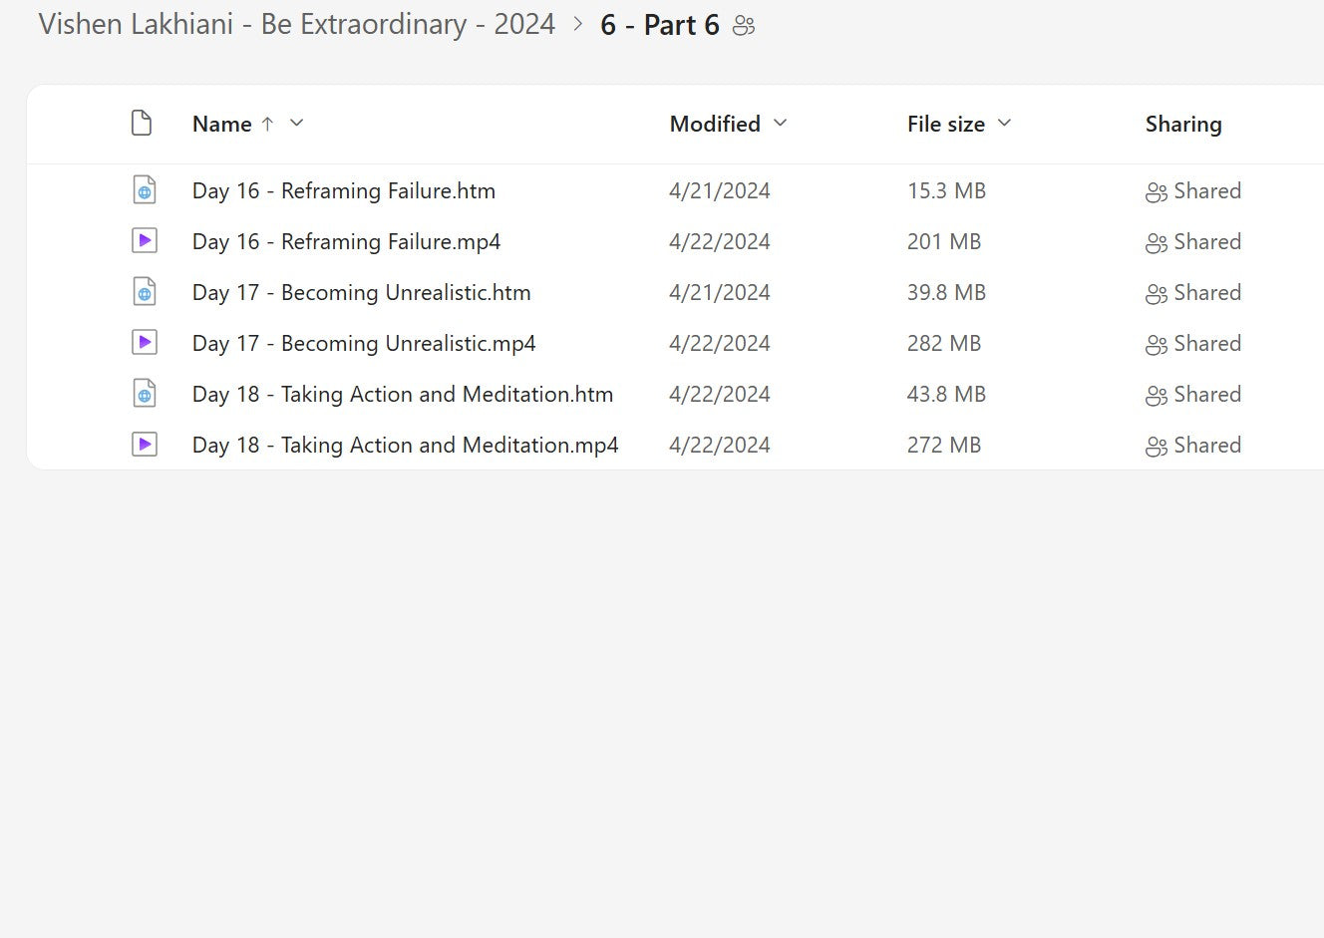Click Shared status for Day 18 Meditation.mp4
The width and height of the screenshot is (1324, 938).
pos(1193,445)
